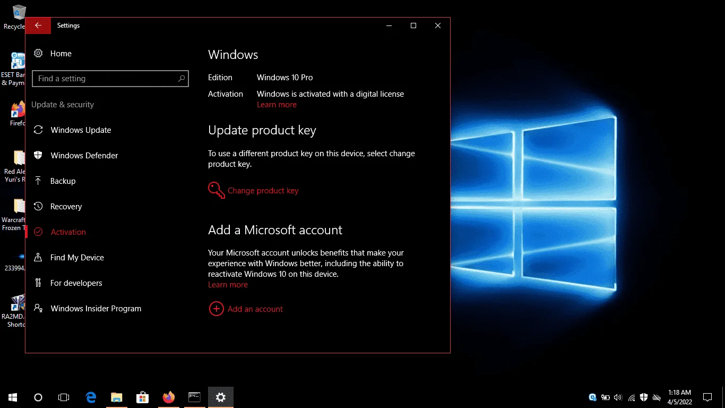Image resolution: width=725 pixels, height=408 pixels.
Task: Select the desktop file starting with 233994
Action: pyautogui.click(x=16, y=262)
